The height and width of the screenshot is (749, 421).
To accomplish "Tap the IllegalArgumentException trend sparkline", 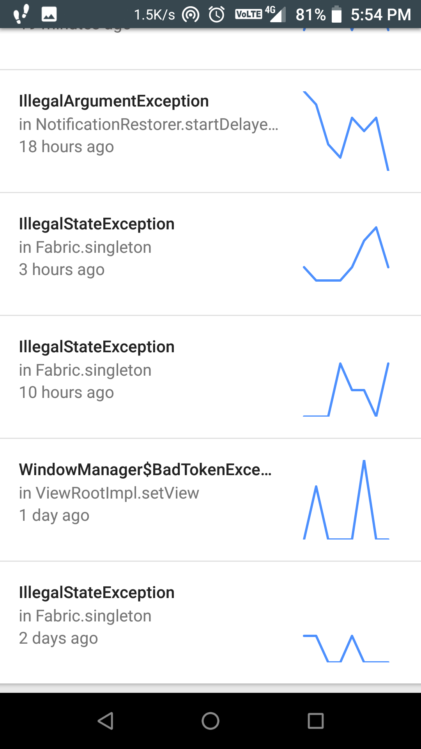I will click(346, 131).
